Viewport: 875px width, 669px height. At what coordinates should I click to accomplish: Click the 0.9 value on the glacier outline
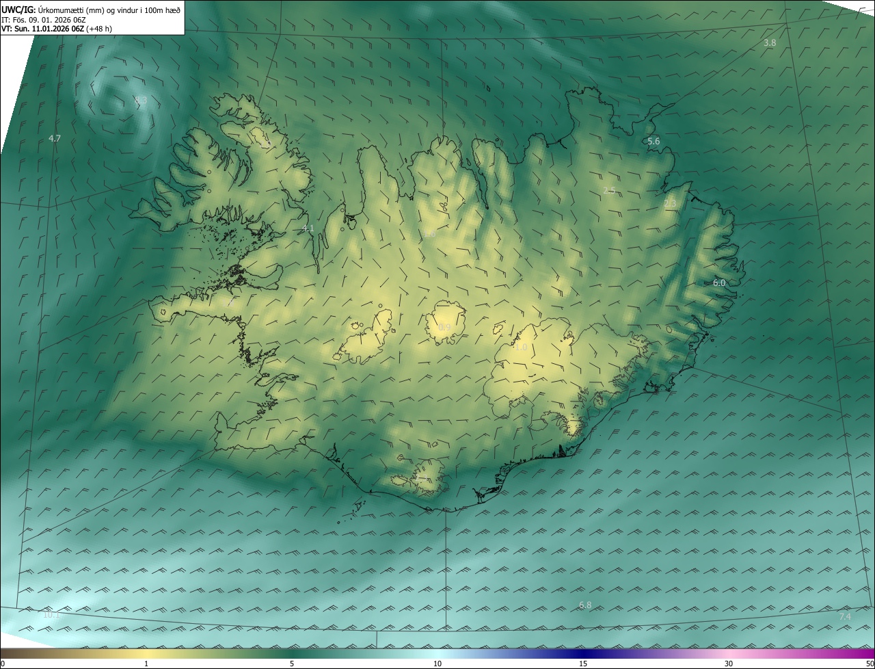pyautogui.click(x=444, y=328)
